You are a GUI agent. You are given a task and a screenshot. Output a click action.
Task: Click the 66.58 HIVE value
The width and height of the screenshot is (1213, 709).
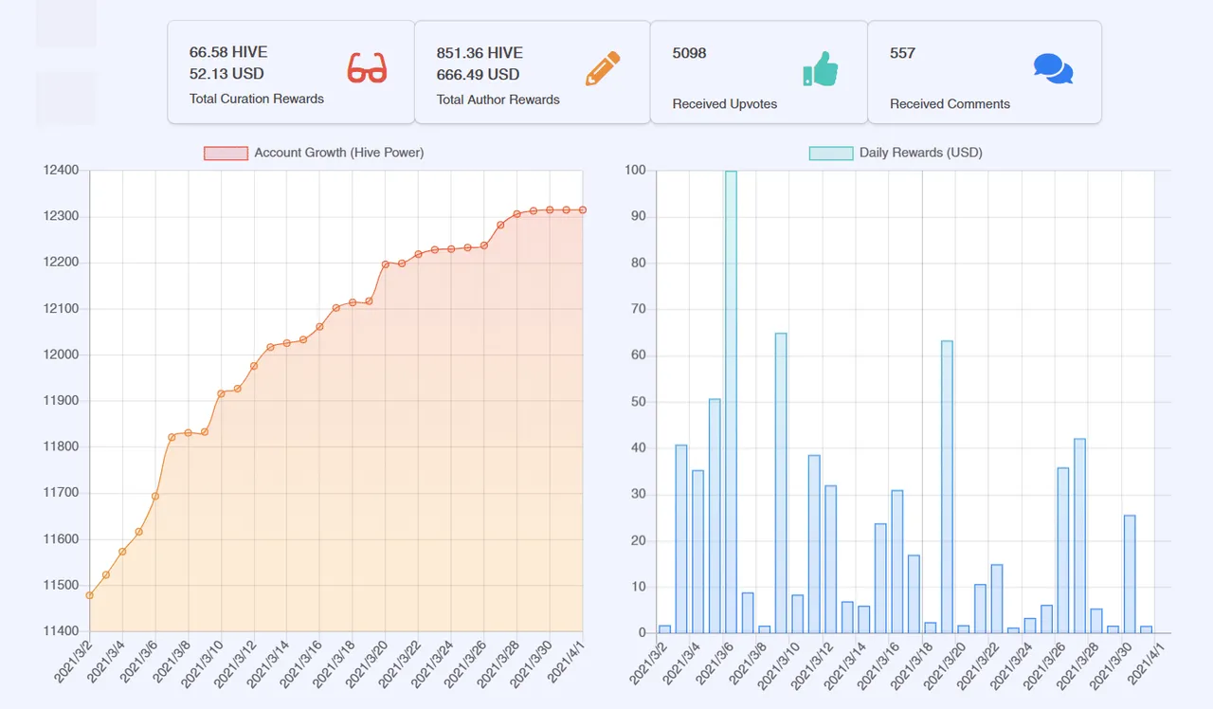click(x=228, y=52)
